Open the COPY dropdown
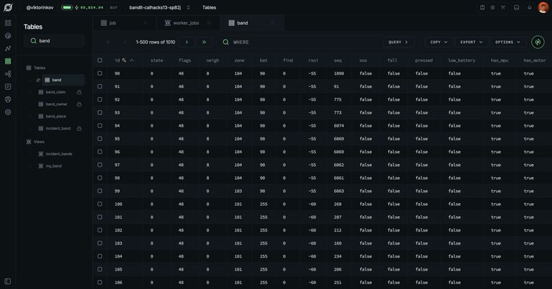Image resolution: width=552 pixels, height=289 pixels. click(438, 42)
